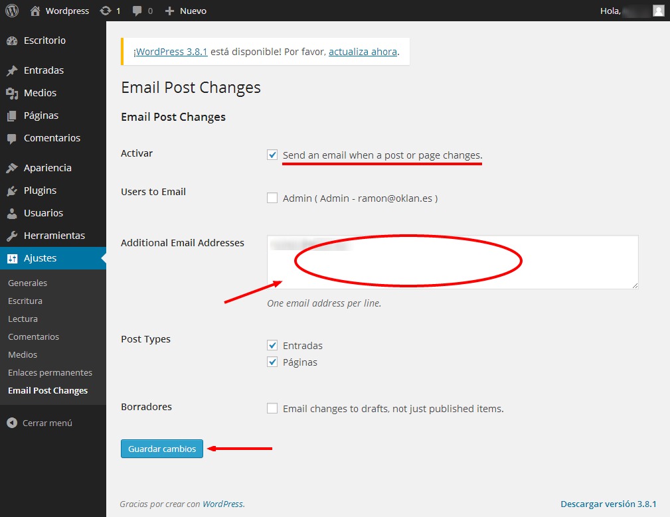Check the Admin user email checkbox
670x517 pixels.
click(x=272, y=198)
